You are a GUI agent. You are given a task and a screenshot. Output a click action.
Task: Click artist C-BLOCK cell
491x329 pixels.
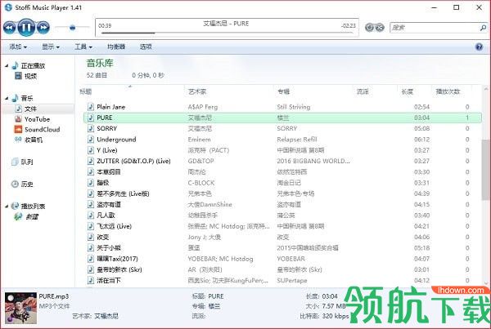tap(201, 183)
